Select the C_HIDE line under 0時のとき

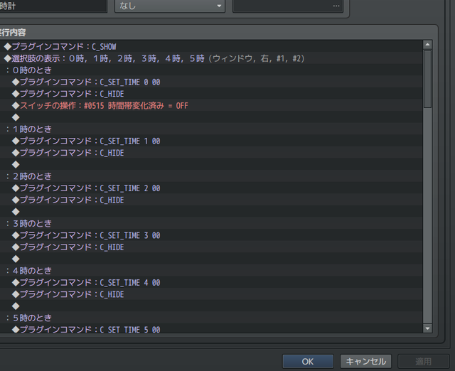211,94
